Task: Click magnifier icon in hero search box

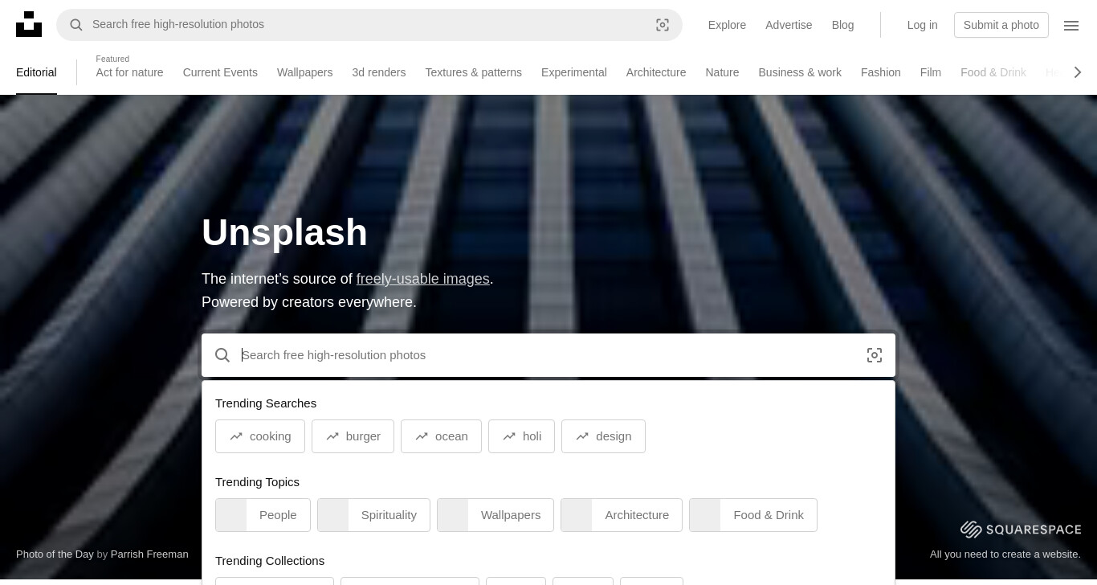Action: pos(222,355)
